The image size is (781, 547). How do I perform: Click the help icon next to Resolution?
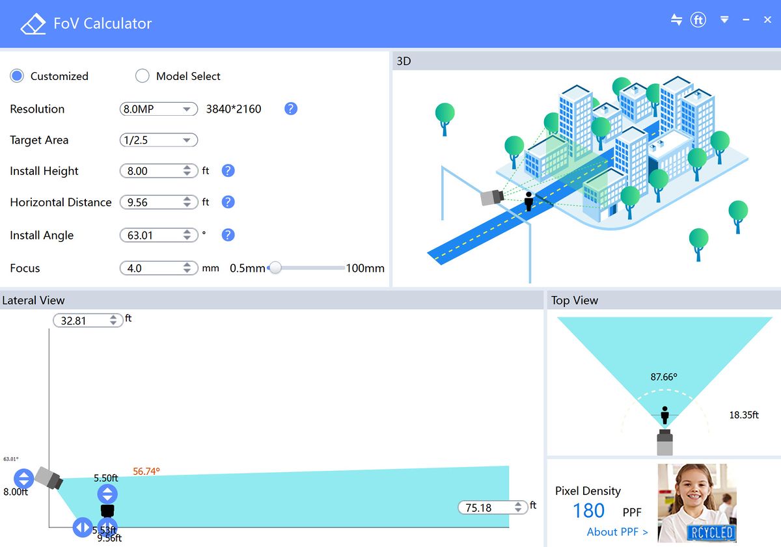coord(291,109)
